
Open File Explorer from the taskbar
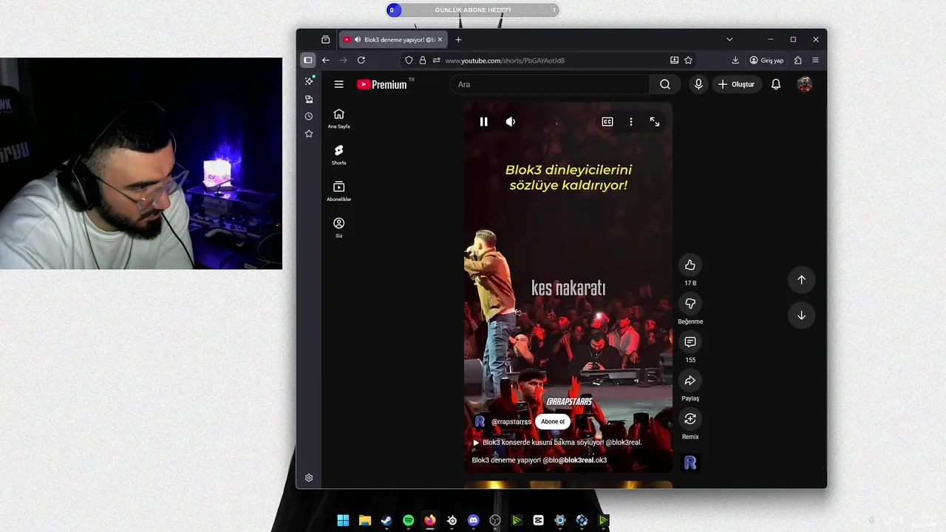364,520
